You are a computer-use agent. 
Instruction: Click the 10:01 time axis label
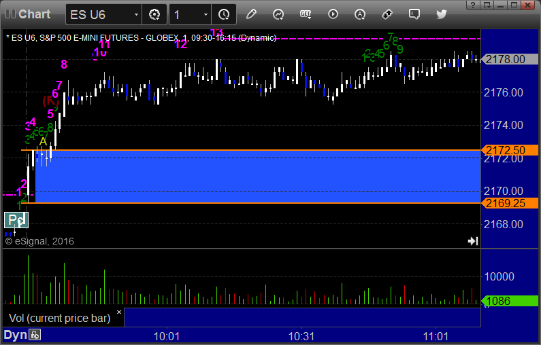coord(167,336)
